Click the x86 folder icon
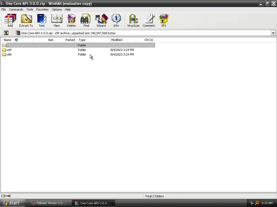277x207 pixels. 4,54
